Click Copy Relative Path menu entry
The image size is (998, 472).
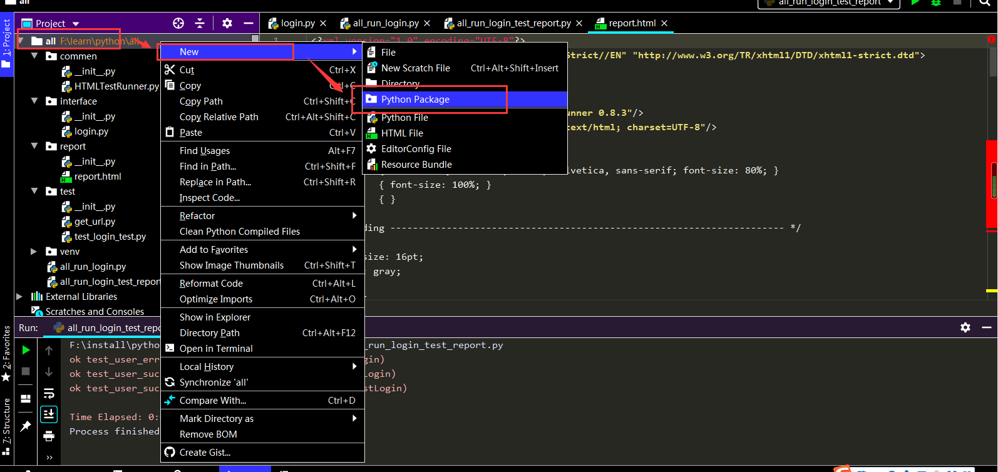[x=262, y=117]
